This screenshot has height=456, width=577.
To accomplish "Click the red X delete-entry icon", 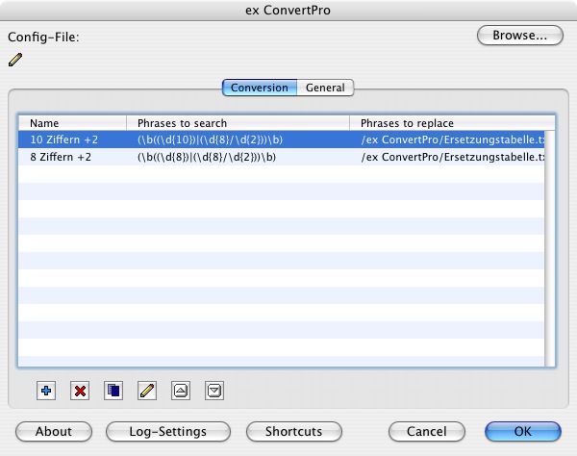I will [80, 391].
